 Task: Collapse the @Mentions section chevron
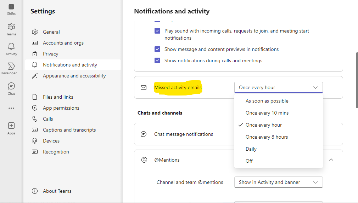point(331,160)
